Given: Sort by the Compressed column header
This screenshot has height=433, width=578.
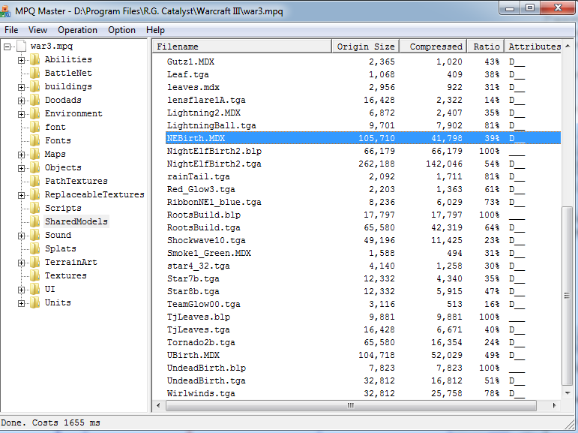Looking at the screenshot, I should click(x=433, y=47).
